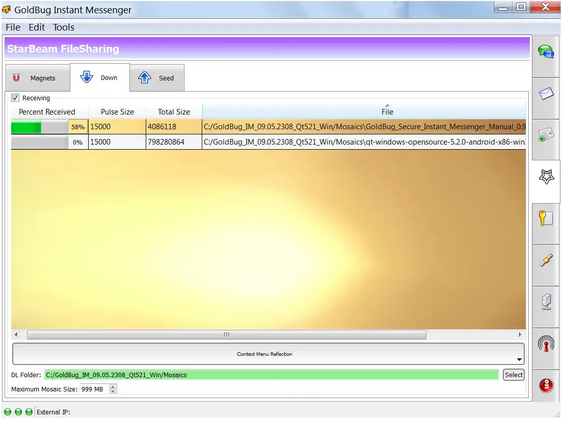565x421 pixels.
Task: Click the red magnet icon on Magnets tab
Action: pos(16,77)
